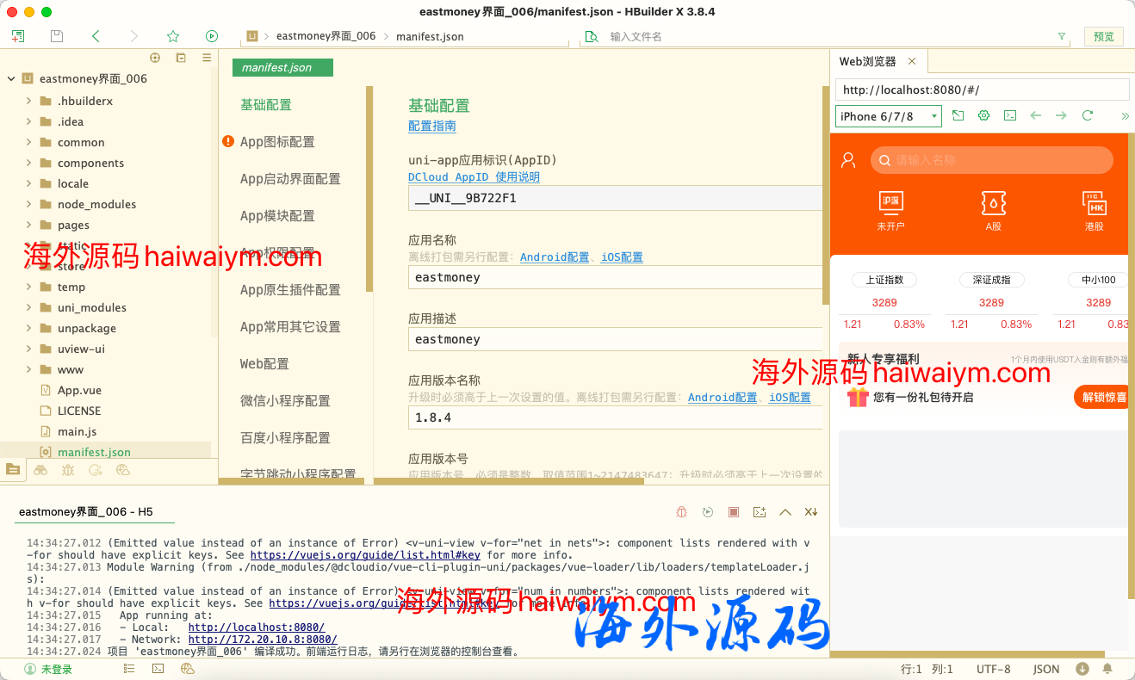Select the Web配置 section
The width and height of the screenshot is (1135, 680).
point(264,364)
